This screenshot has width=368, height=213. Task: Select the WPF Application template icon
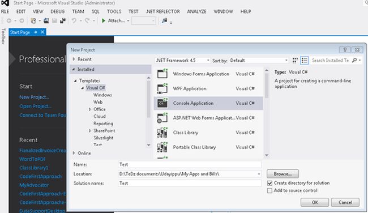162,88
